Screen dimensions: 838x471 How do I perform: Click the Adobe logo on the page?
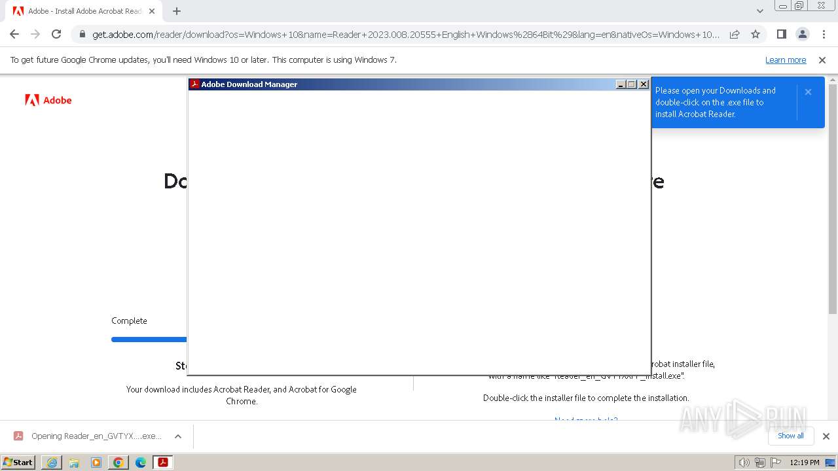(x=48, y=100)
